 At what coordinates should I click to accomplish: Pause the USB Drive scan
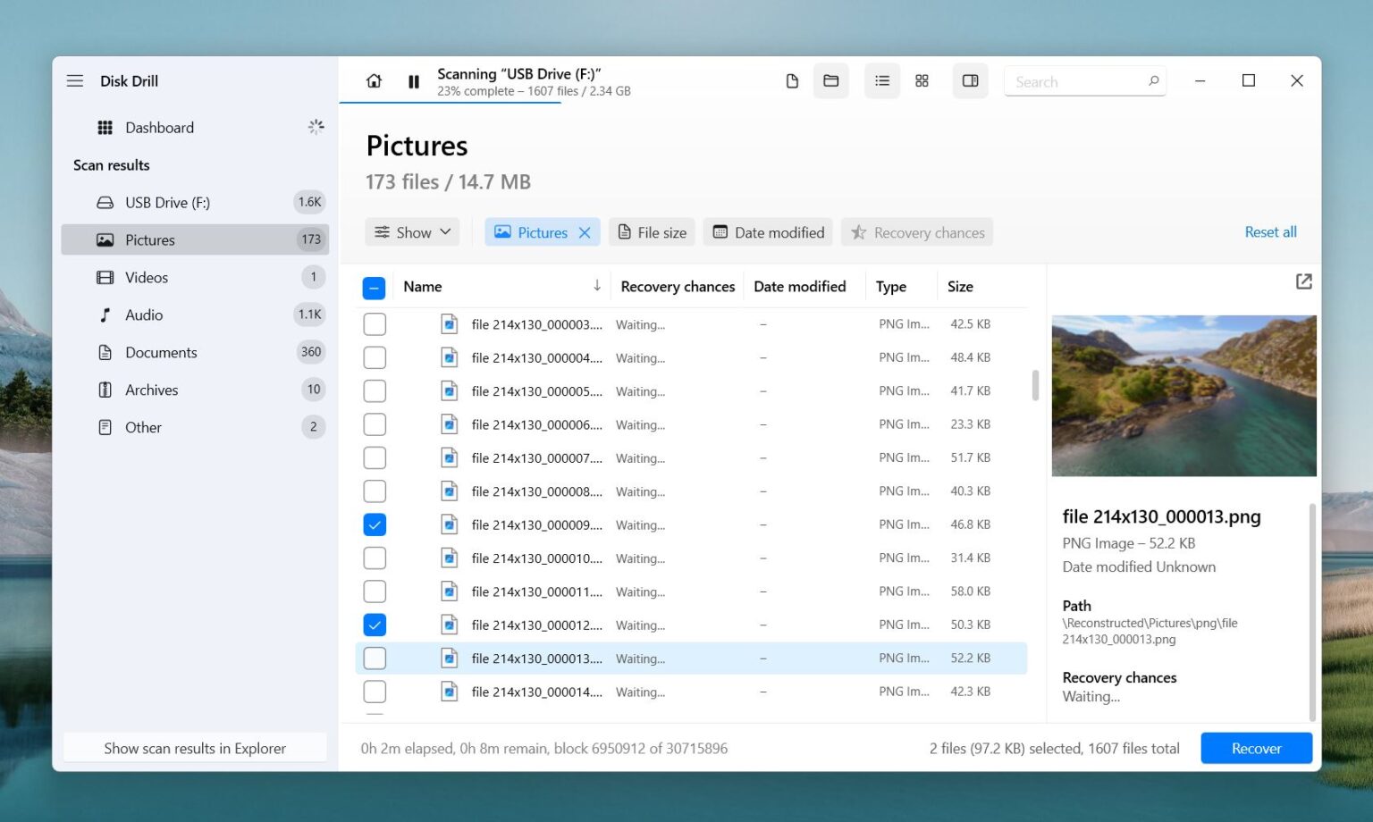413,81
